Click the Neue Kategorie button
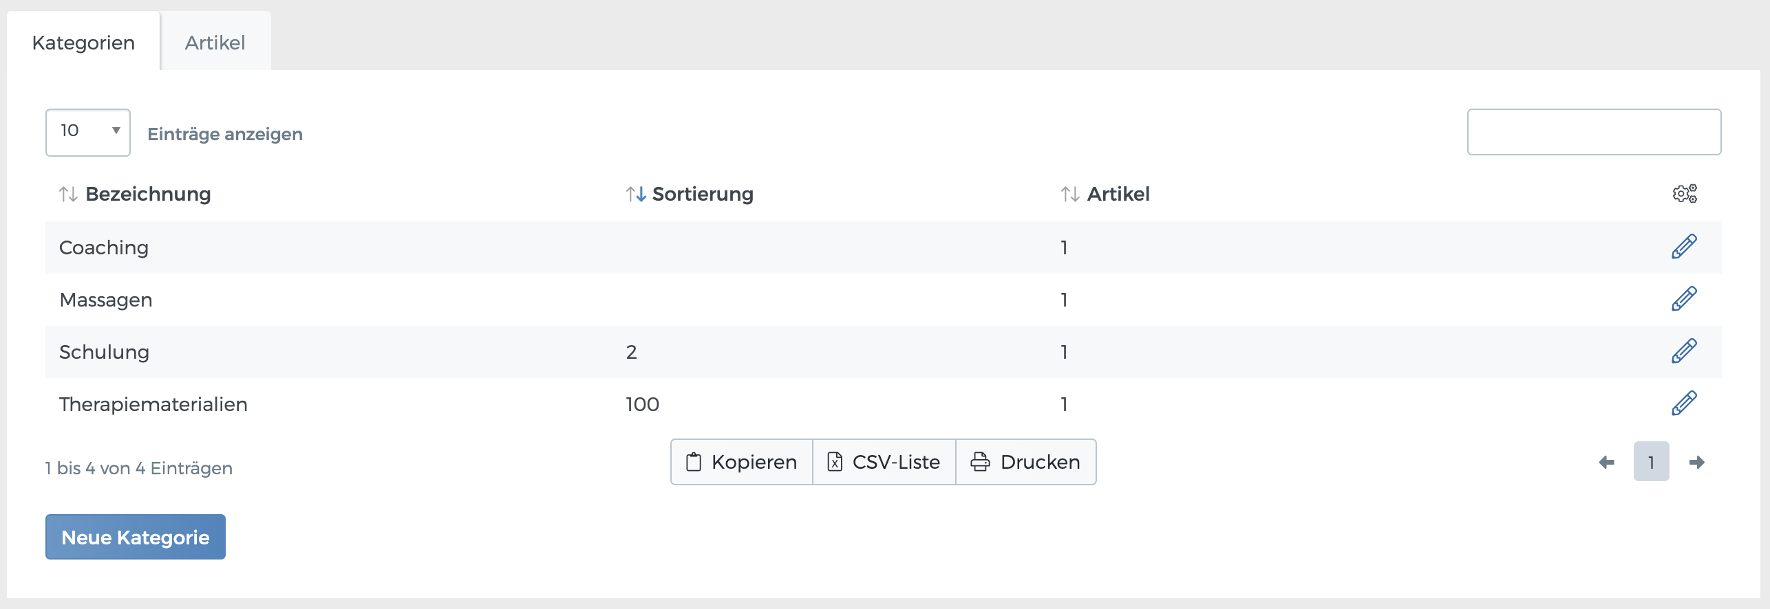Image resolution: width=1770 pixels, height=609 pixels. coord(135,537)
